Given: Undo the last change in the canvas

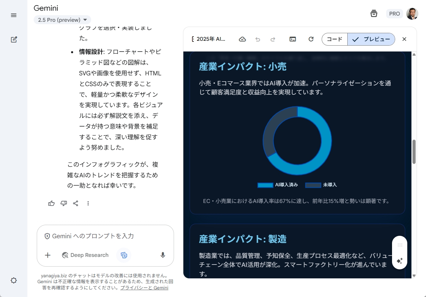Looking at the screenshot, I should click(258, 39).
